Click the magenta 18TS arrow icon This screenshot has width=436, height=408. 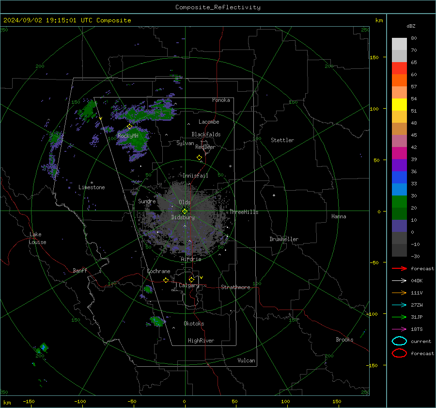click(x=399, y=329)
